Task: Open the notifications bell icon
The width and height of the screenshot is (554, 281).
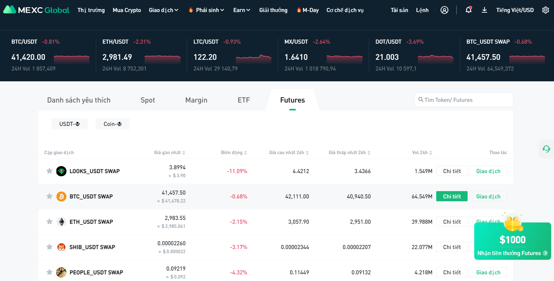Action: 469,10
